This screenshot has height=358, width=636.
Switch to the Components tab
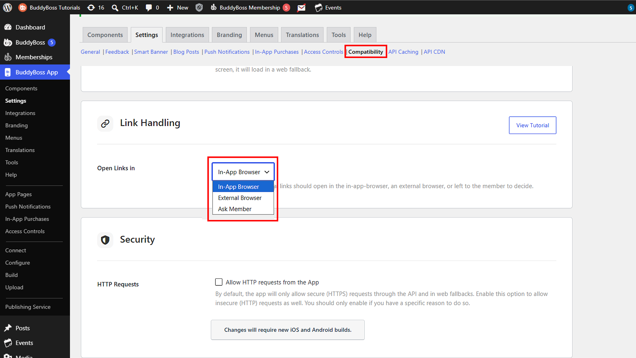point(105,35)
